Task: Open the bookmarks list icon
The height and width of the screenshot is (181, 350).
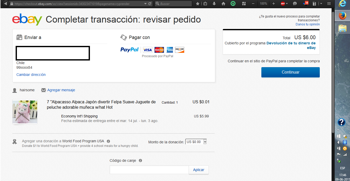Action: (205, 4)
